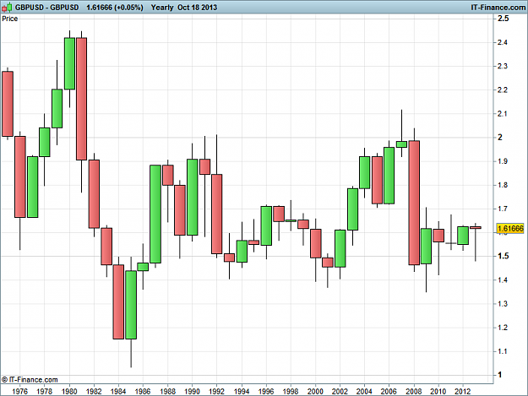Click the Oct 18 2013 date label
The width and height of the screenshot is (528, 396).
click(x=198, y=8)
